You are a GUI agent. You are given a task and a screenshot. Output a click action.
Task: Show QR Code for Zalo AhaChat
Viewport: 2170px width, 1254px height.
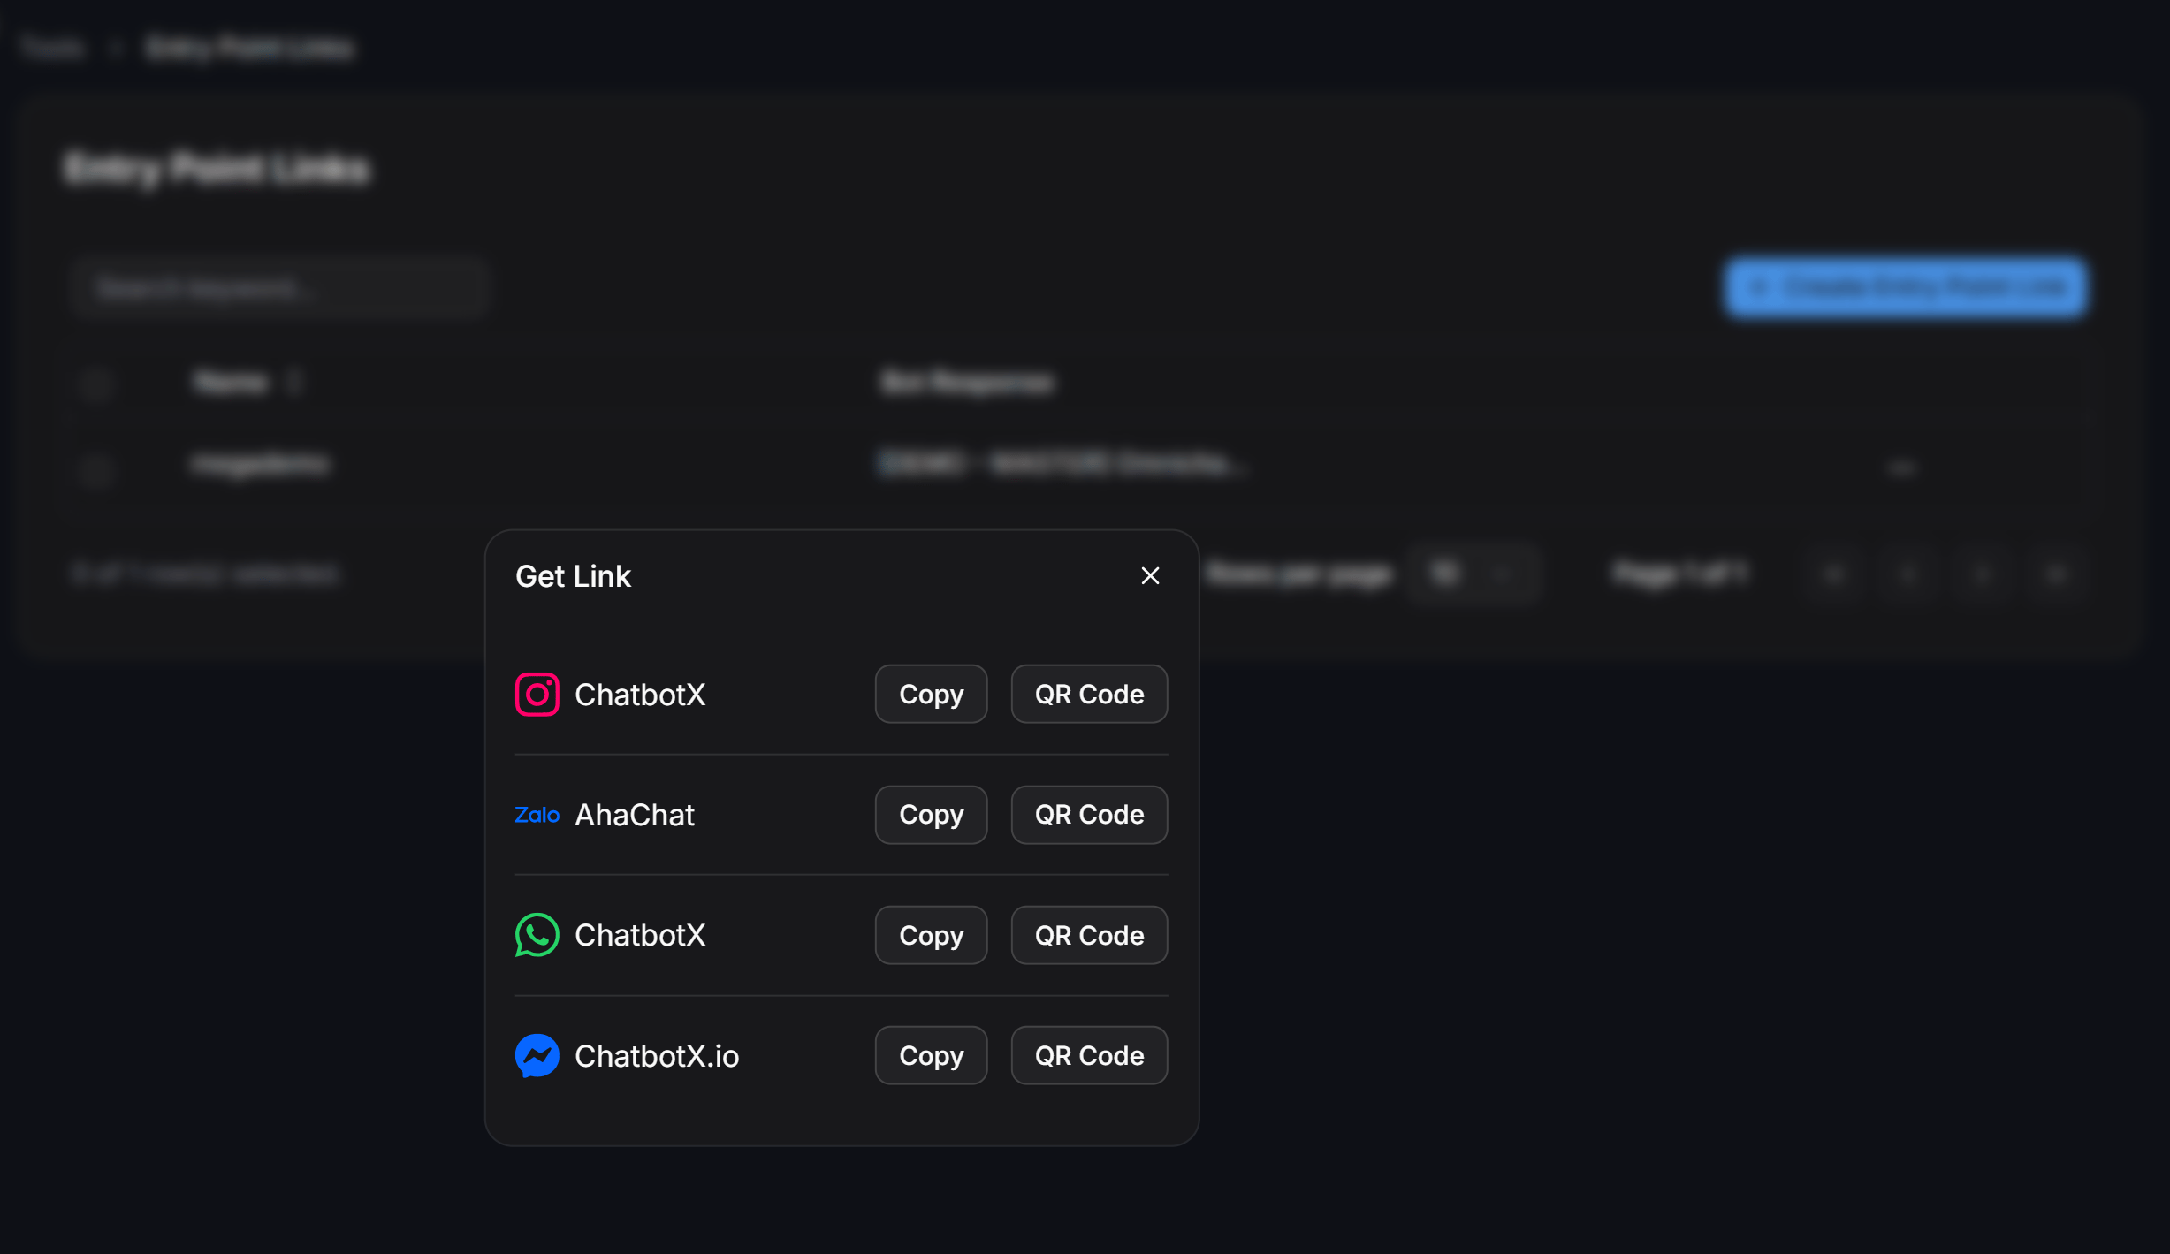pyautogui.click(x=1089, y=815)
